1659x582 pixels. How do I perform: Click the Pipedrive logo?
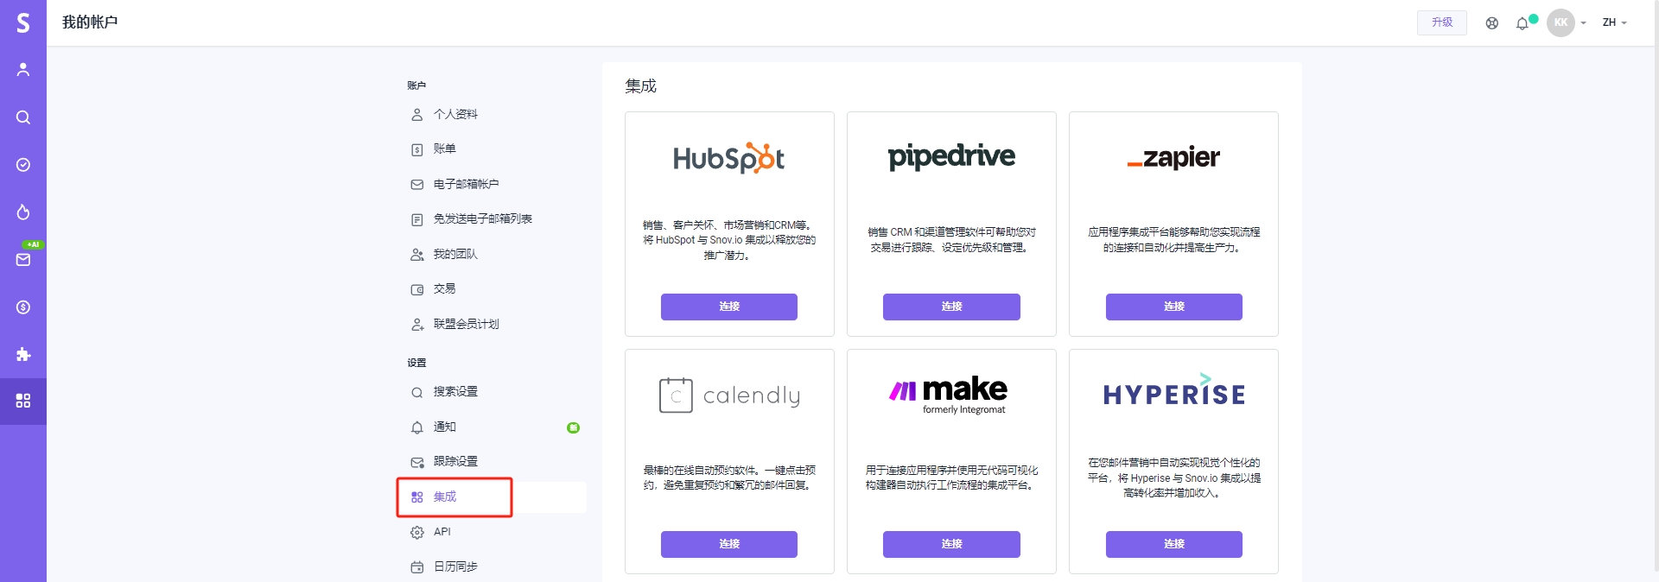pos(951,157)
